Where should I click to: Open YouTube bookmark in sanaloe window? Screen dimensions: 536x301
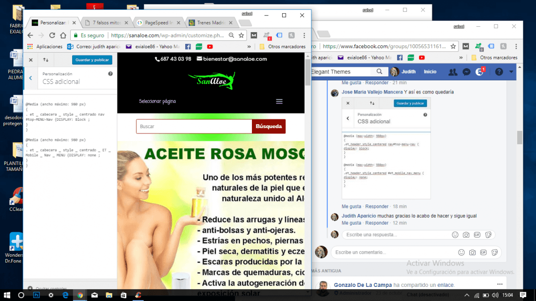(x=210, y=46)
